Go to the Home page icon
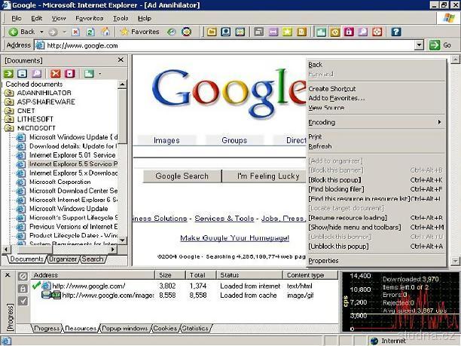 point(105,32)
